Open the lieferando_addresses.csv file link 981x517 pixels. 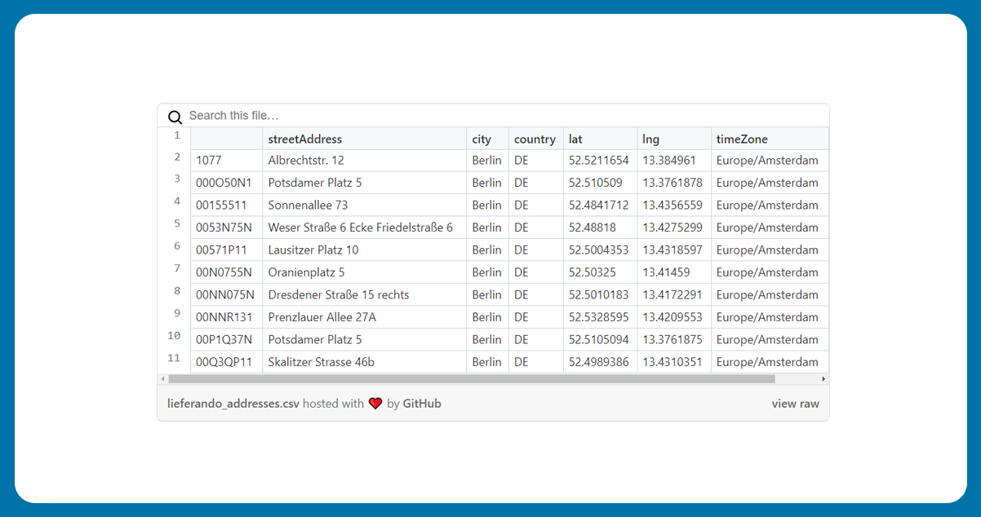pos(233,404)
